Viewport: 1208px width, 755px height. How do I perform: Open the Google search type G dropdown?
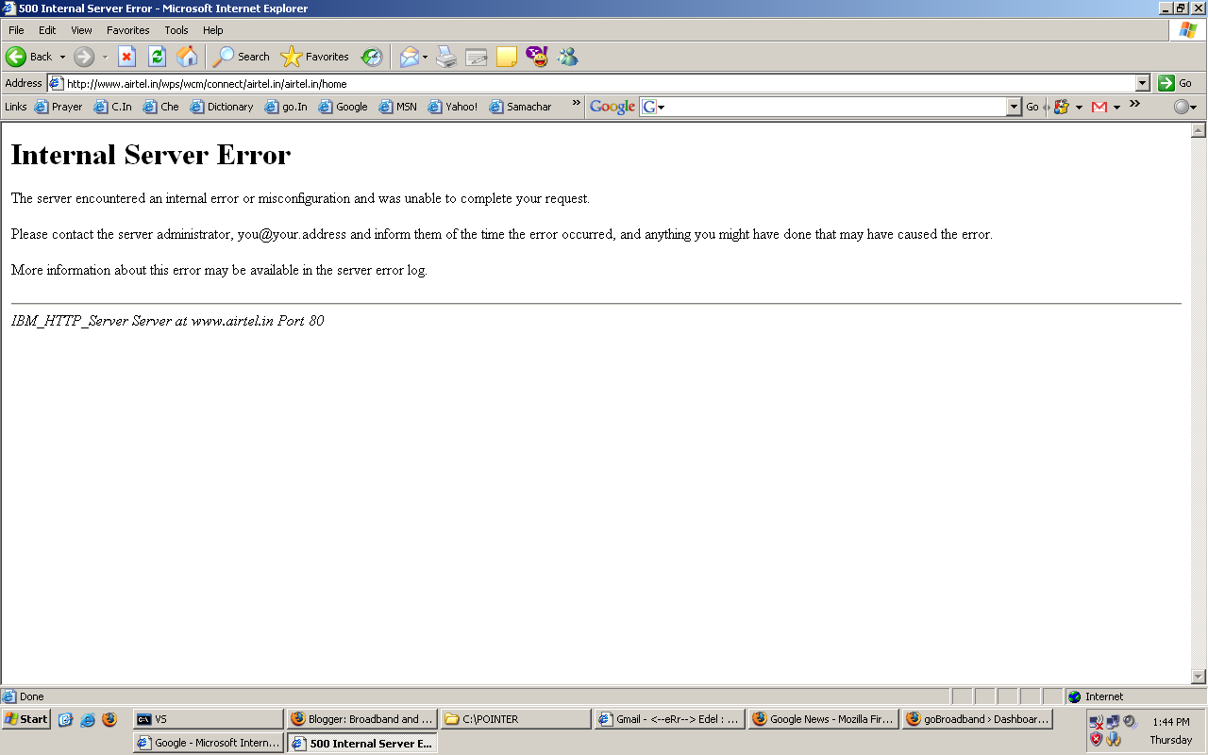pyautogui.click(x=654, y=107)
